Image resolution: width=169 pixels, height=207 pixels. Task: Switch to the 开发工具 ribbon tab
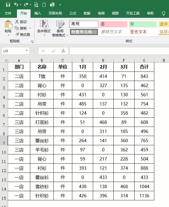[133, 13]
